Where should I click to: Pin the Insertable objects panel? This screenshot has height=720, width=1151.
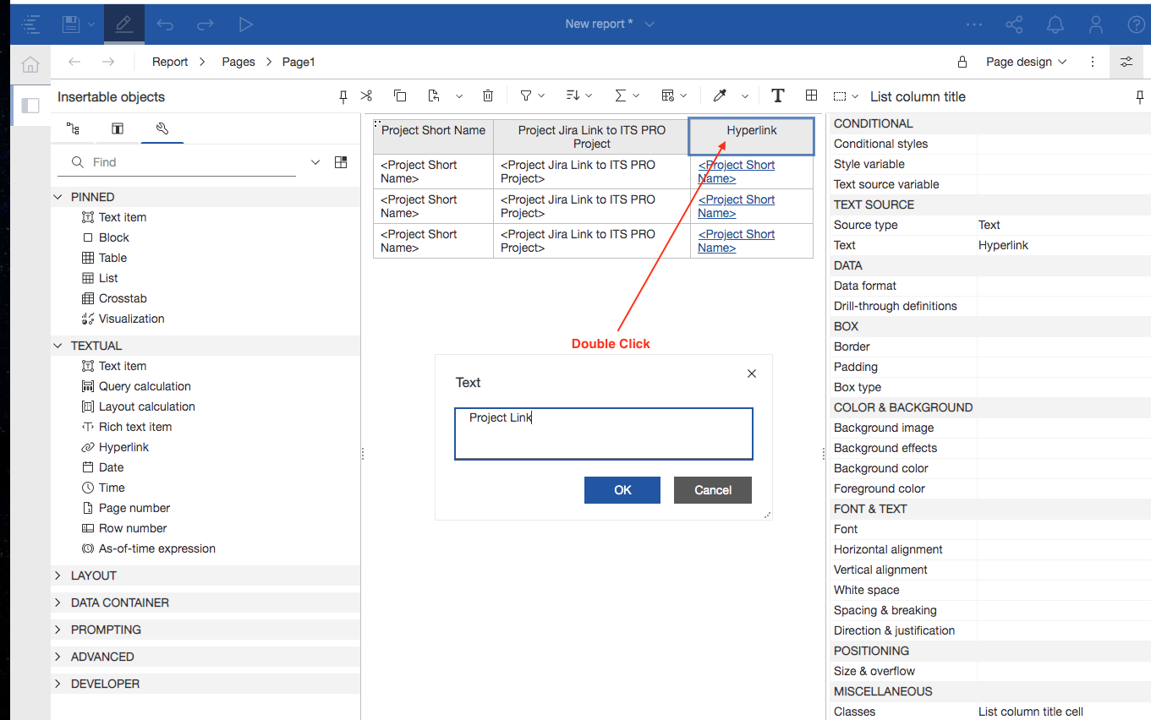(x=343, y=97)
